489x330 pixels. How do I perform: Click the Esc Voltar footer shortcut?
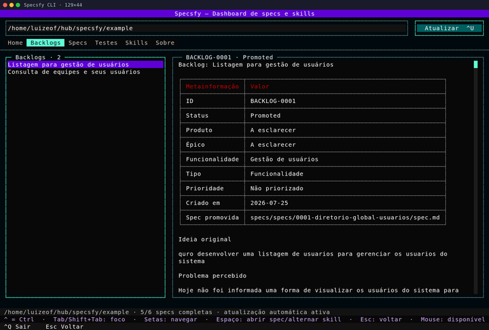[x=64, y=327]
